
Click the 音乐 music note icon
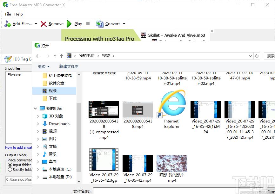point(45,154)
